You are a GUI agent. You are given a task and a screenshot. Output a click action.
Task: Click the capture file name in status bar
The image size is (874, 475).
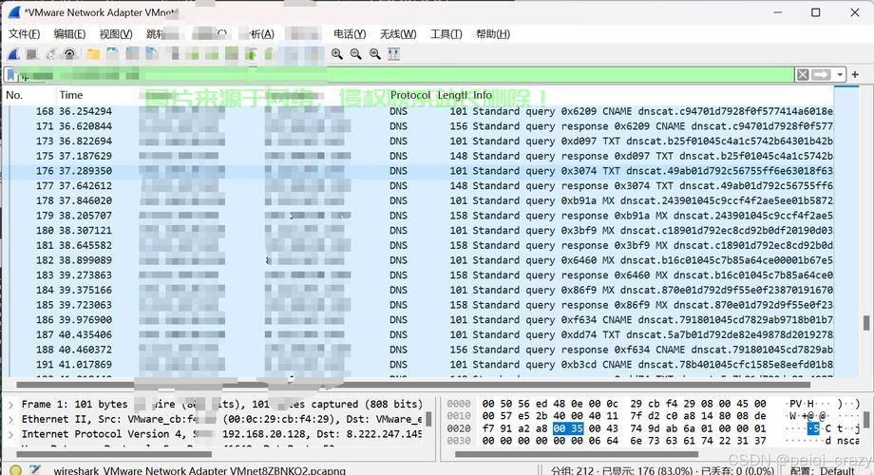[199, 470]
